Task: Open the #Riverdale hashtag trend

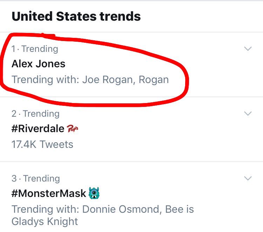Action: [38, 129]
